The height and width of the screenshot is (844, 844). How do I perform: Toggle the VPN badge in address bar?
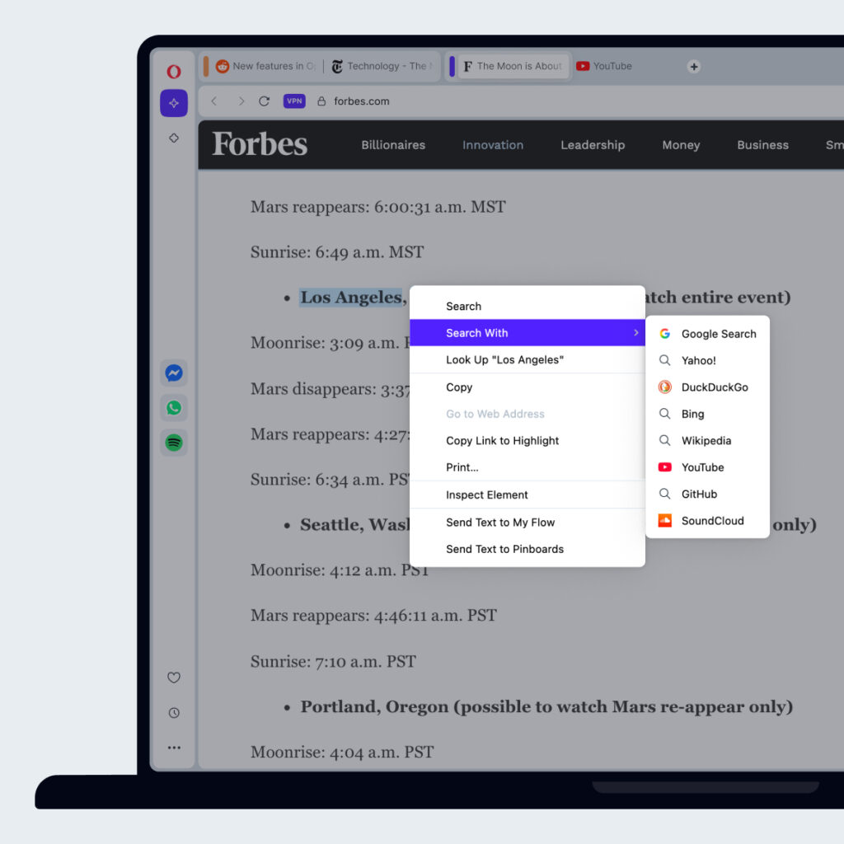[294, 101]
